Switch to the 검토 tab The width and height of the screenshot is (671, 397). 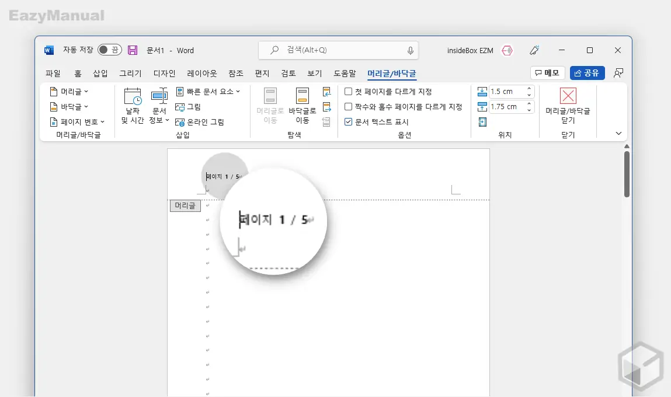[288, 74]
